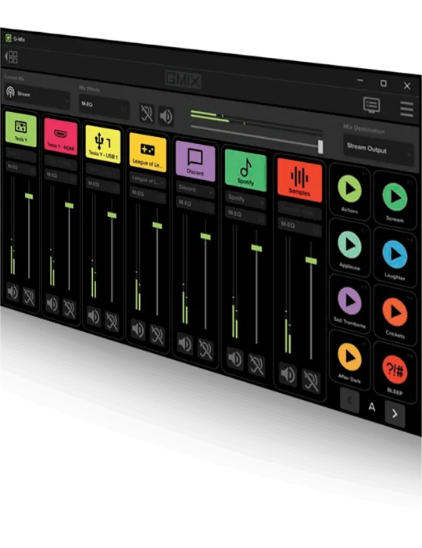
Task: Open M-EQ dropdown on League of Le... channel
Action: click(x=148, y=195)
